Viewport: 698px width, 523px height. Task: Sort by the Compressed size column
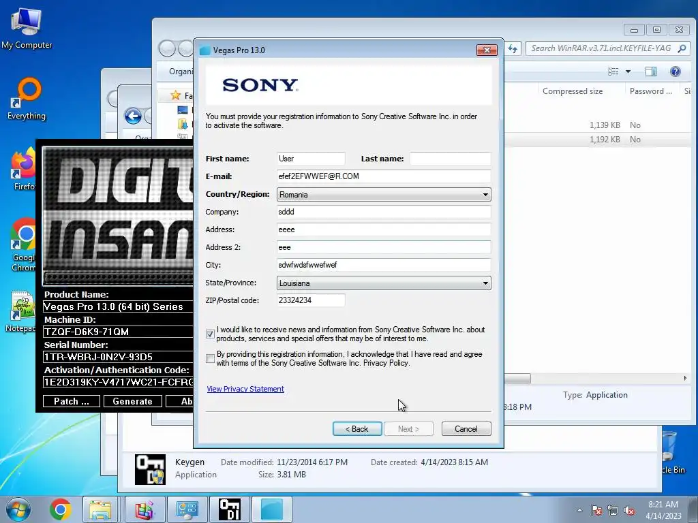pos(573,91)
